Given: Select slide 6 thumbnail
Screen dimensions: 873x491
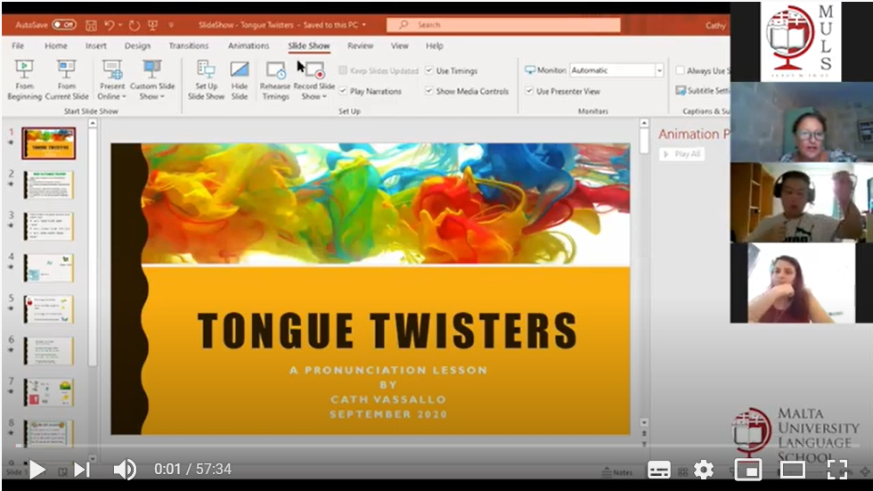Looking at the screenshot, I should pos(49,351).
